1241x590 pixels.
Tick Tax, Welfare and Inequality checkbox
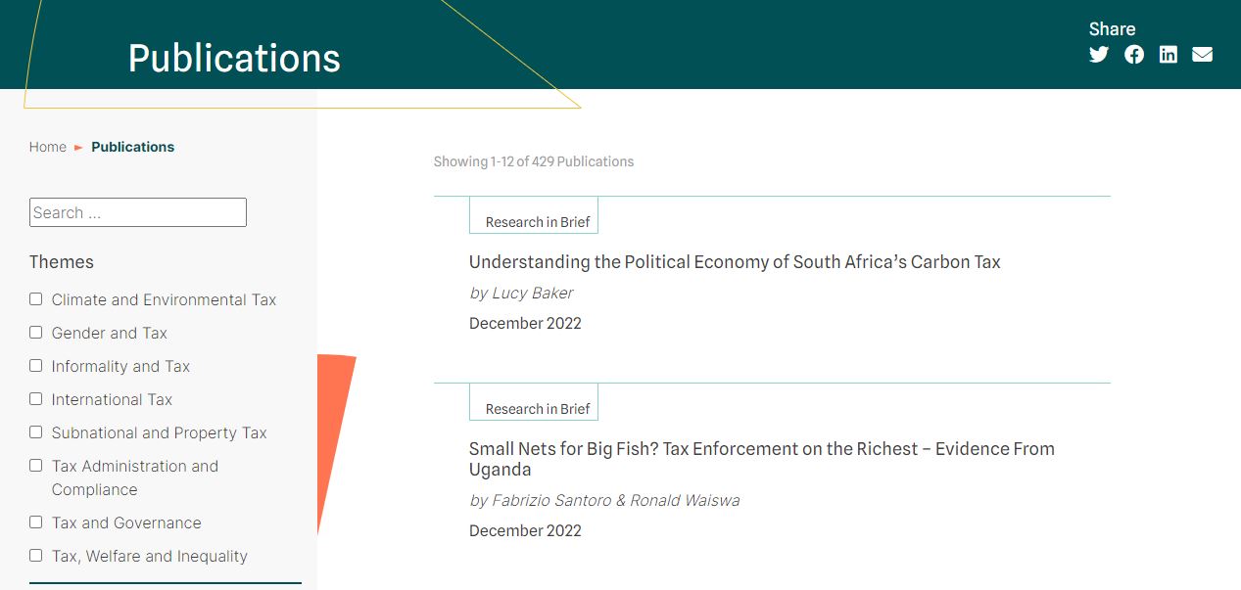point(36,556)
